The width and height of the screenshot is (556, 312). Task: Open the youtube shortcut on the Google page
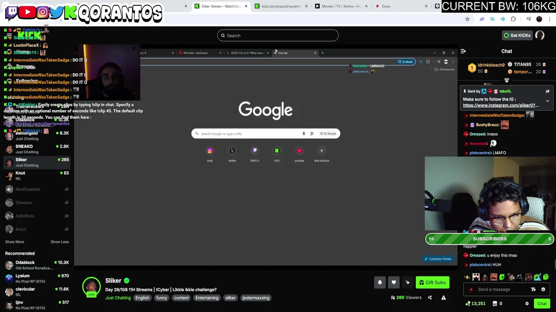pos(299,151)
